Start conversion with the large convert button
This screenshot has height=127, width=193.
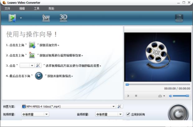tap(178, 115)
